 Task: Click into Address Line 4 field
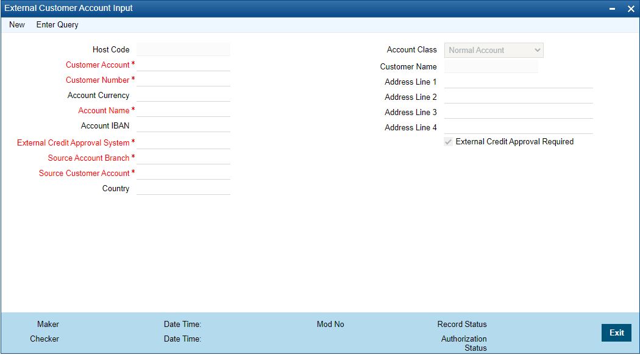tap(518, 128)
